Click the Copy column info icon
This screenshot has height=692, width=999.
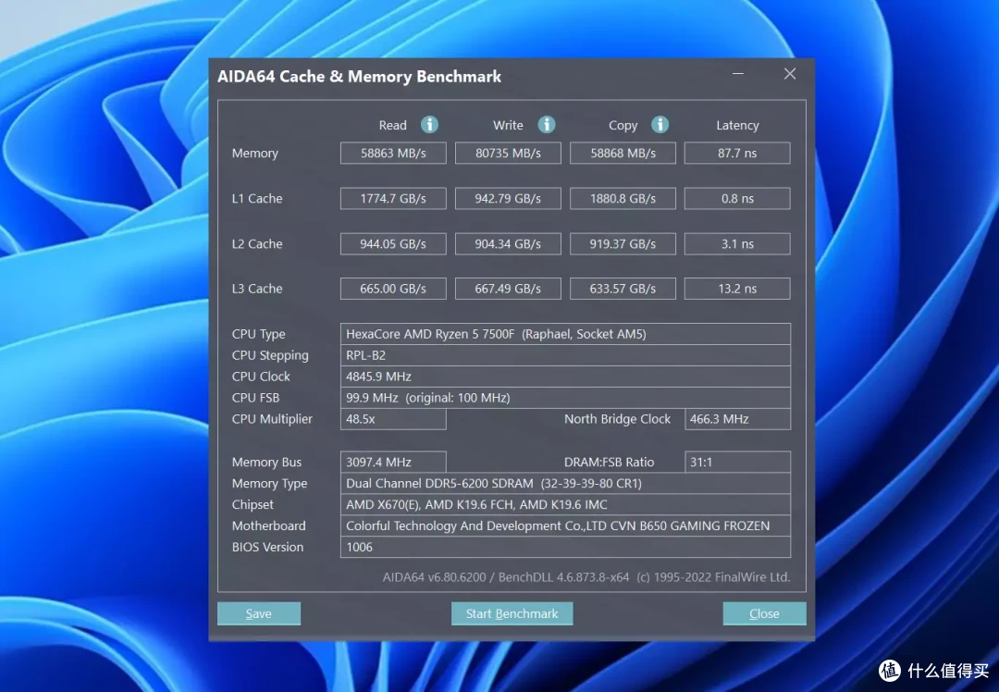660,124
